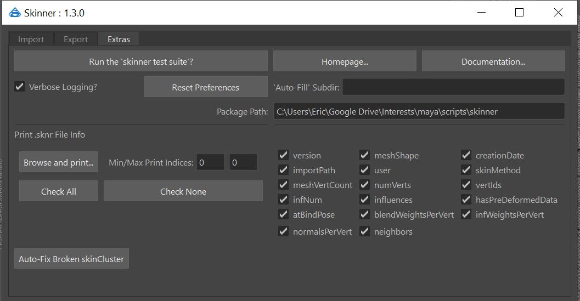Toggle the infWeightsPerVert checkbox
Viewport: 580px width, 301px height.
point(466,214)
